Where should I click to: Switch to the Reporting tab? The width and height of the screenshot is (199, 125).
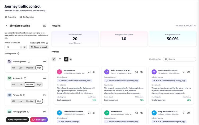tap(10, 17)
